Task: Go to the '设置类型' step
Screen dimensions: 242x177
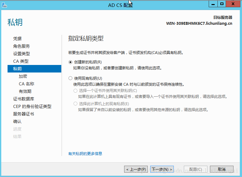Action: point(21,54)
